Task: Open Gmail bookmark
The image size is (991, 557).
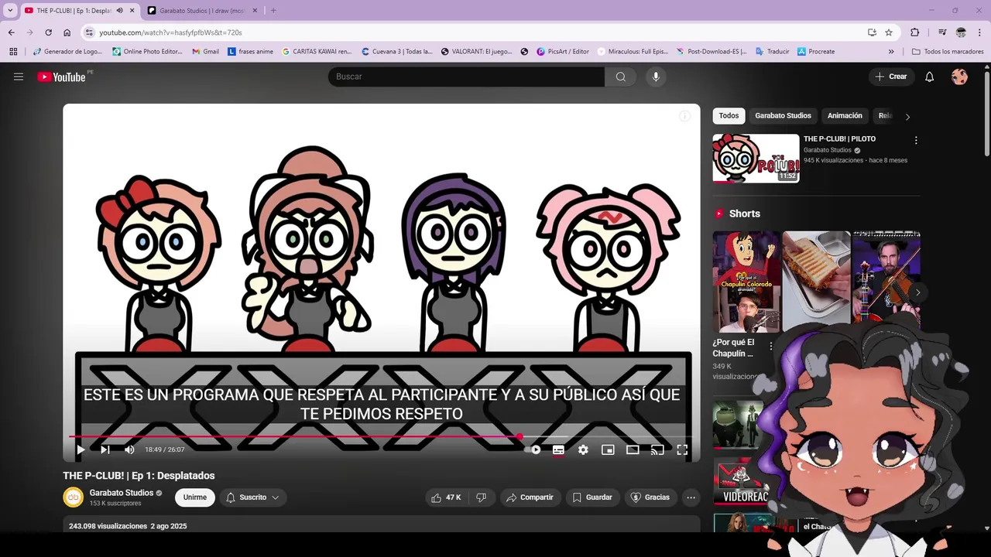Action: [205, 52]
